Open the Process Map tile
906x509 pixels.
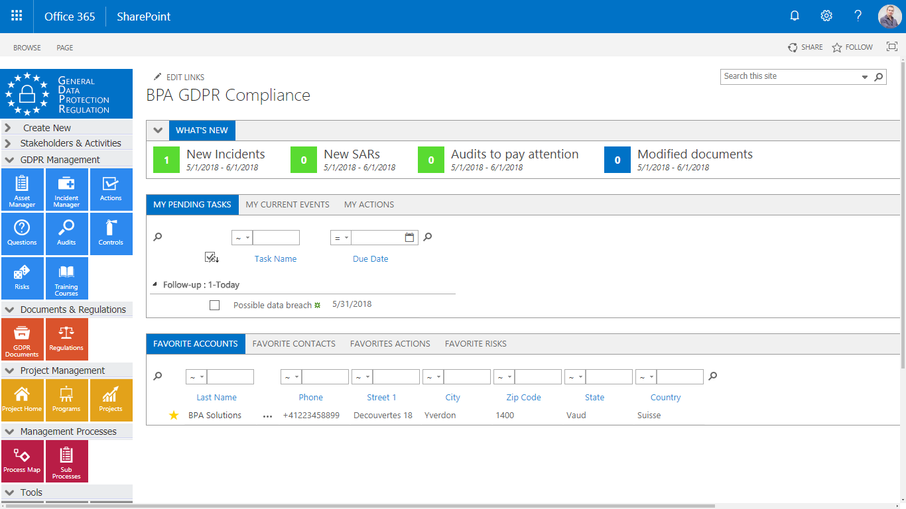pyautogui.click(x=22, y=461)
